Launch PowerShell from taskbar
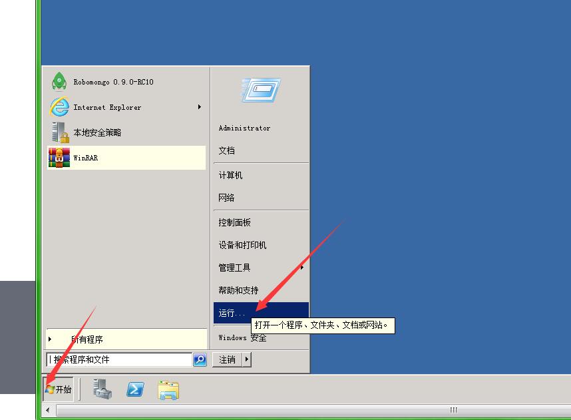This screenshot has width=571, height=420. (x=136, y=389)
